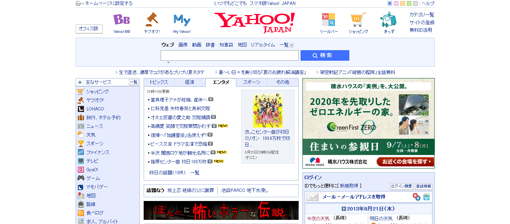The width and height of the screenshot is (510, 224).
Task: Click the play arrow beside 2013年8月21日 date
Action: tap(344, 209)
